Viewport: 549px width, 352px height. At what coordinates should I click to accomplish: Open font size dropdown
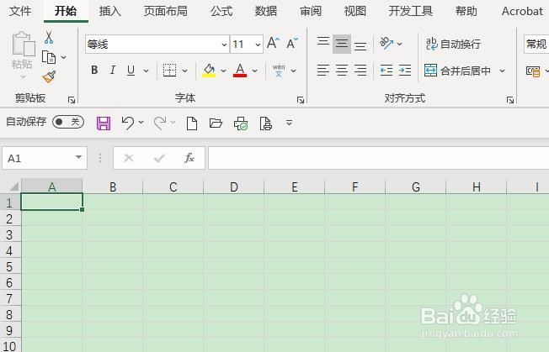point(258,45)
